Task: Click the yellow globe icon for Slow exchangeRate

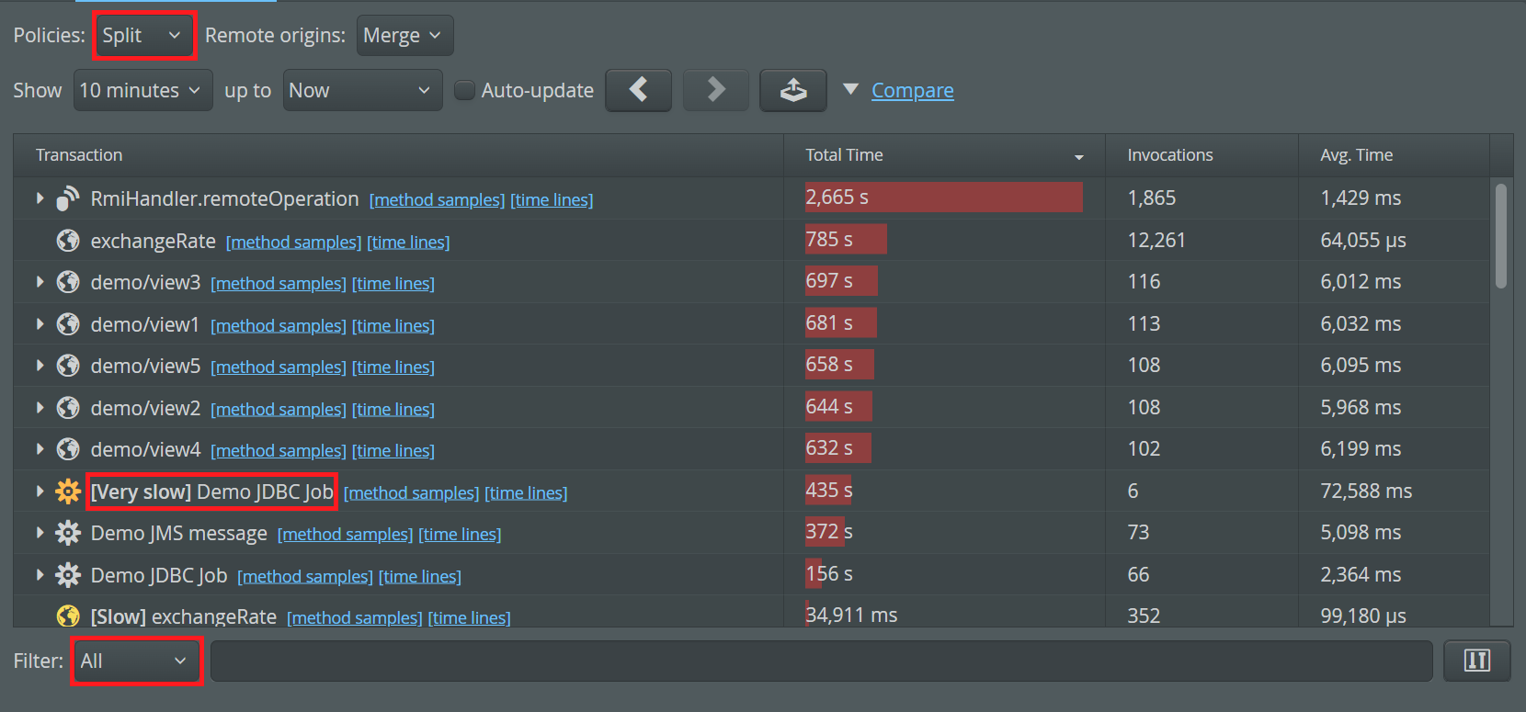Action: pyautogui.click(x=68, y=616)
